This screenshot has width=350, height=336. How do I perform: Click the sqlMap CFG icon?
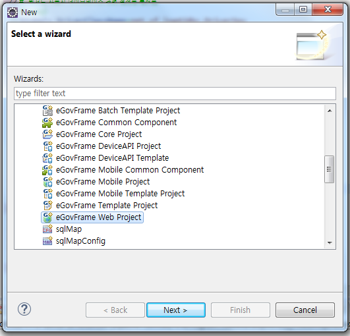[x=47, y=229]
